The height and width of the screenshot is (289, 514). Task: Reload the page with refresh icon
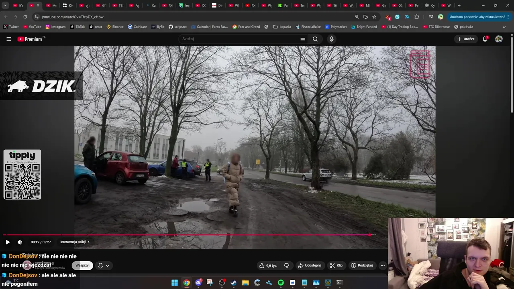coord(25,17)
